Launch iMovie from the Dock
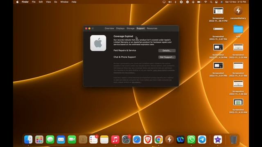 pyautogui.click(x=218, y=140)
